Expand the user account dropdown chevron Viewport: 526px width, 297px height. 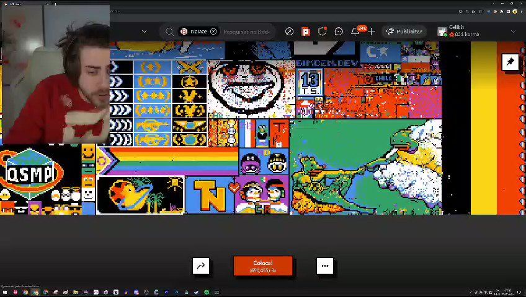tap(513, 32)
